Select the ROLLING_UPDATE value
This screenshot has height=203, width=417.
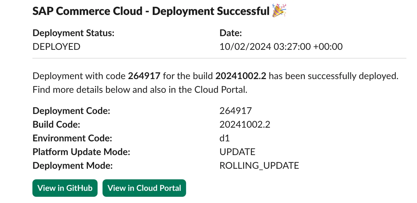[x=259, y=166]
